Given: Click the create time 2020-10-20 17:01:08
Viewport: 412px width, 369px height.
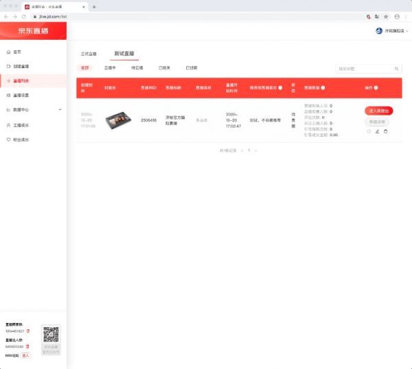Looking at the screenshot, I should point(88,120).
